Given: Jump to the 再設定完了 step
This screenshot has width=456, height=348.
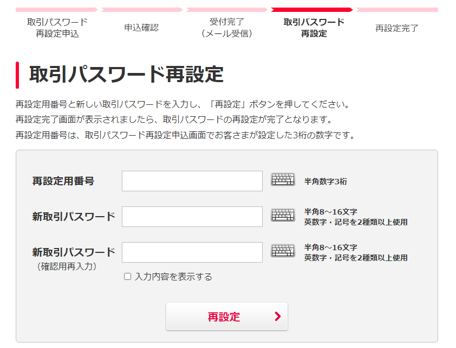Looking at the screenshot, I should click(x=396, y=28).
